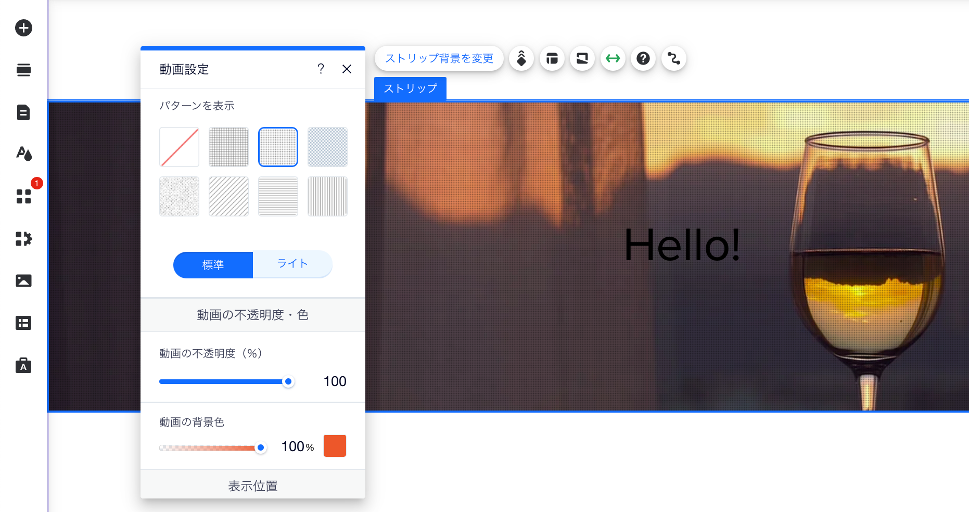Click the パターンを表示 label
Image resolution: width=969 pixels, height=512 pixels.
[x=197, y=106]
